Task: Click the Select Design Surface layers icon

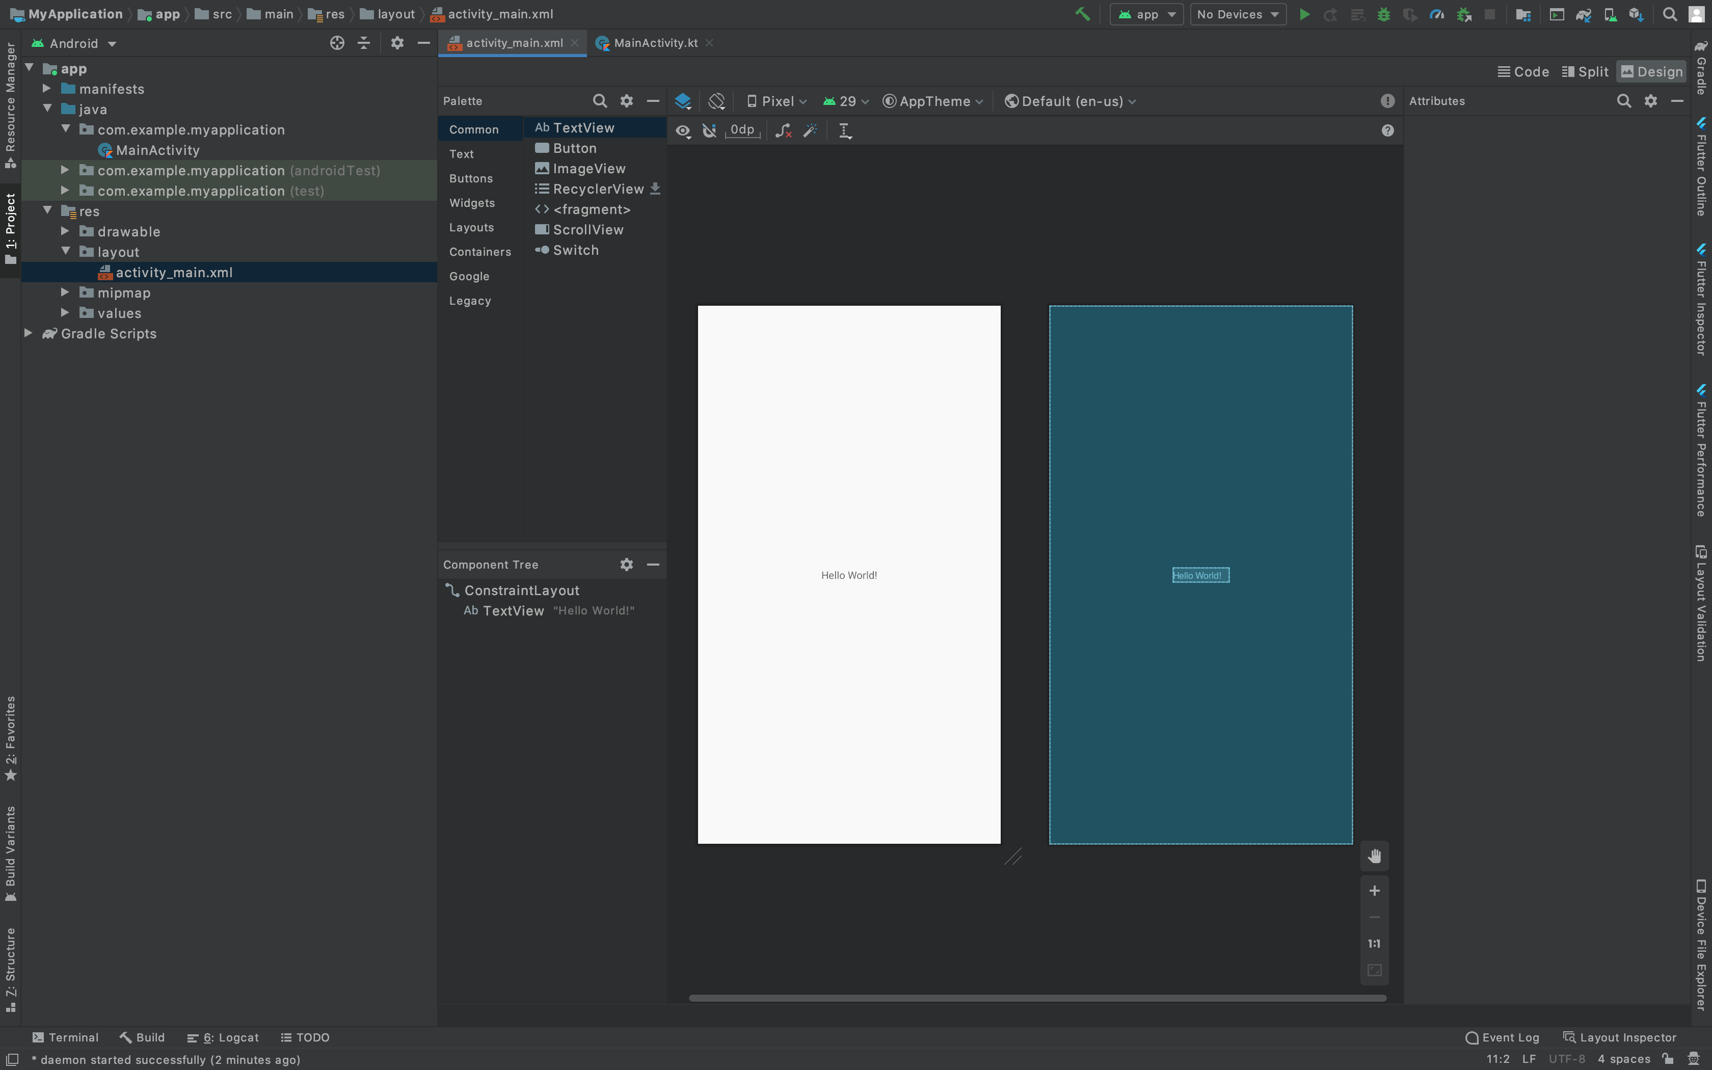Action: (x=683, y=101)
